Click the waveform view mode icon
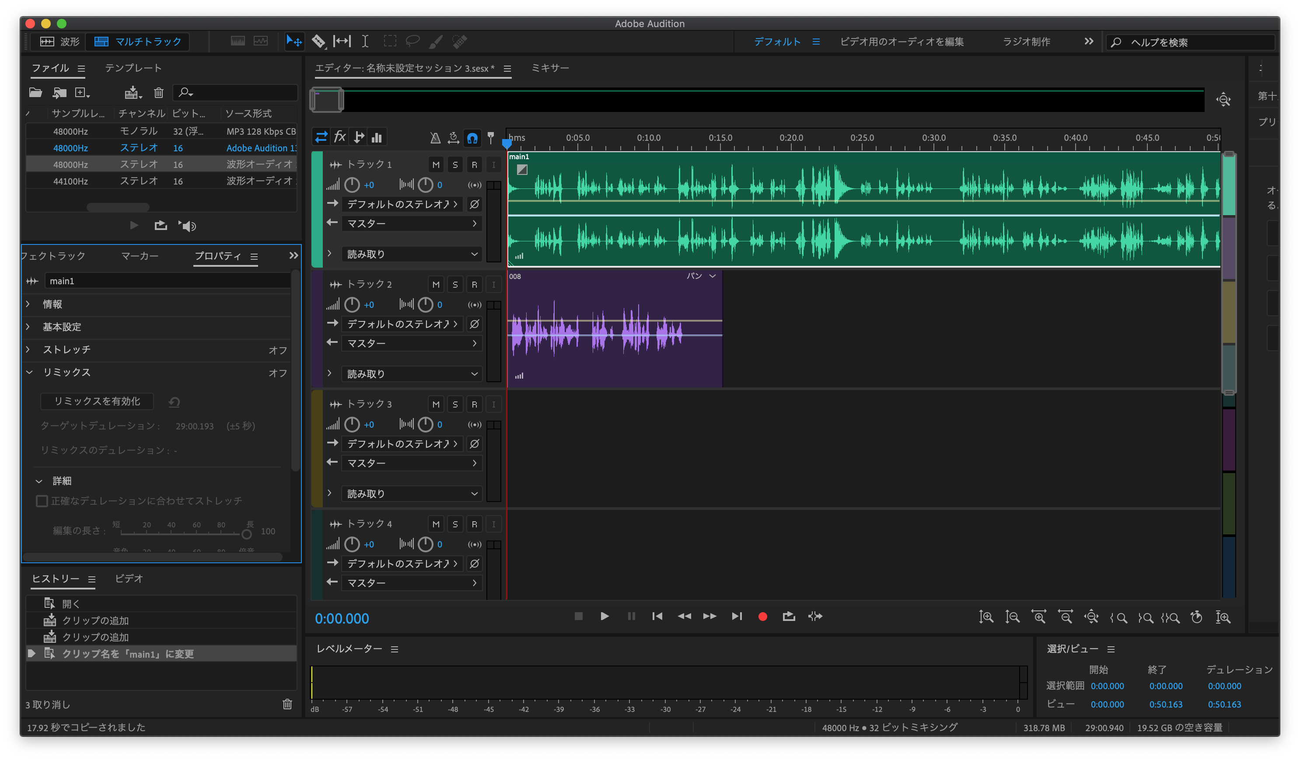This screenshot has width=1300, height=760. click(50, 42)
